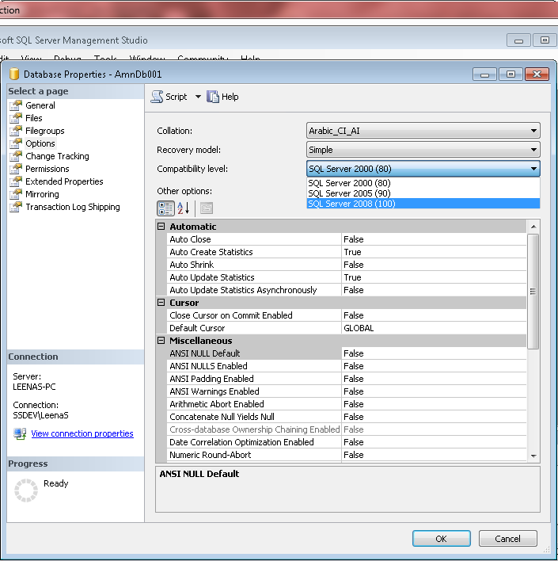Viewport: 558px width, 561px height.
Task: Open the Permissions page
Action: pos(47,169)
